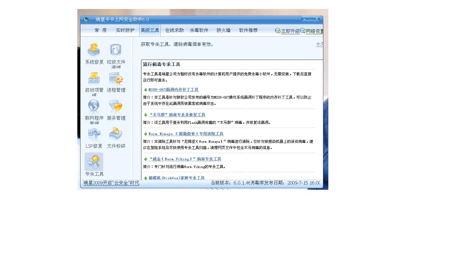Click the 流行病毒专杀工具 heading
The image size is (449, 280).
(162, 64)
